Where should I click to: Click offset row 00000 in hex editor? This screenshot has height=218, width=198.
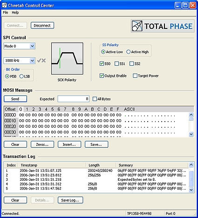10,115
